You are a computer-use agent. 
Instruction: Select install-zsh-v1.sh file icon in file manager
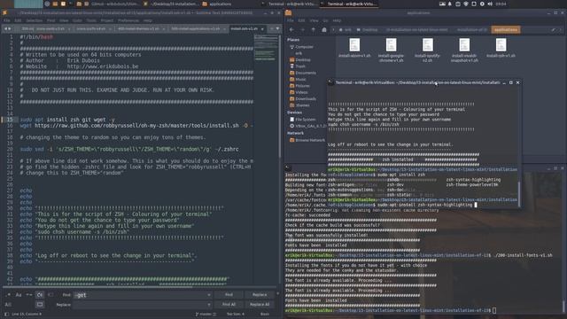[501, 45]
